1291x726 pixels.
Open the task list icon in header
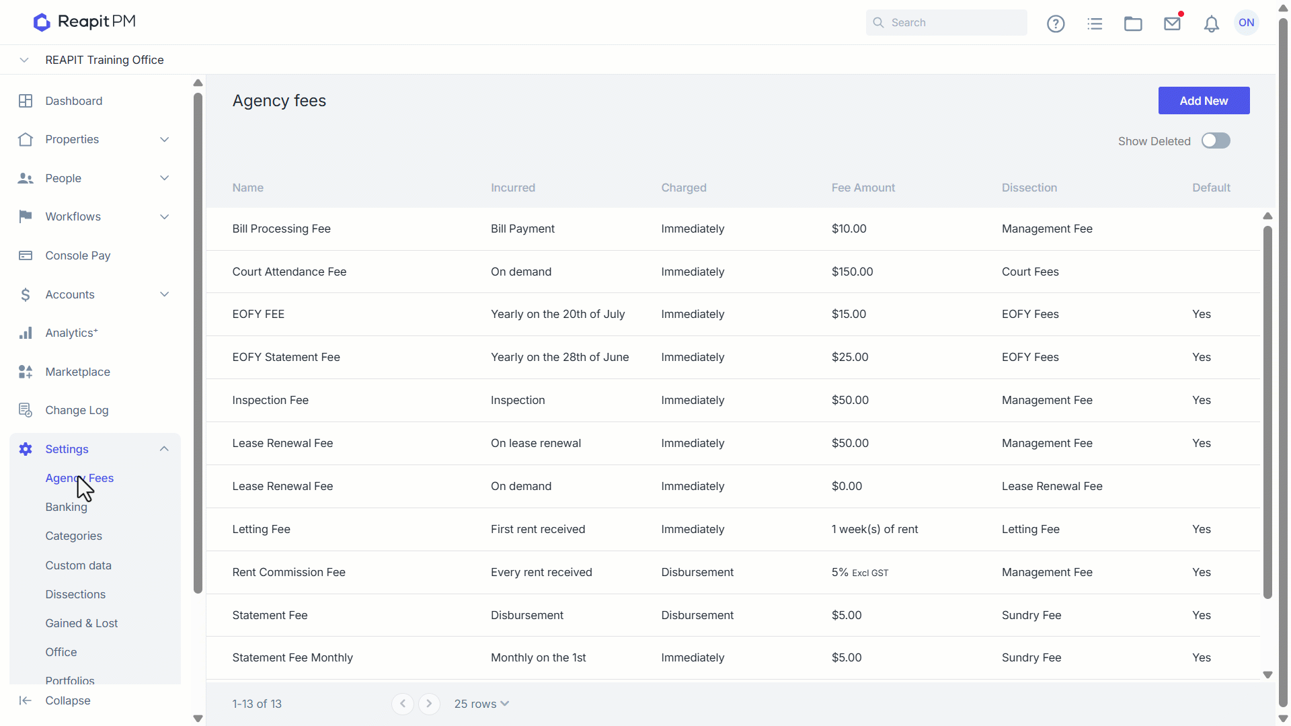[x=1095, y=24]
